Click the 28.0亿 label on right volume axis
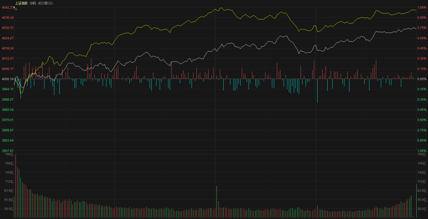Image resolution: width=428 pixels, height=219 pixels. point(422,209)
